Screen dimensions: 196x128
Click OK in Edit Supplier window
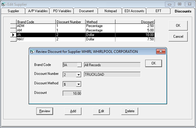(x=178, y=26)
